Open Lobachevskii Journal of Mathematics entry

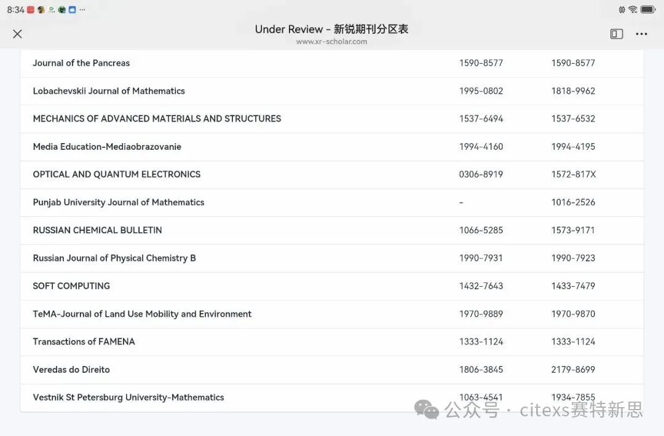coord(109,91)
